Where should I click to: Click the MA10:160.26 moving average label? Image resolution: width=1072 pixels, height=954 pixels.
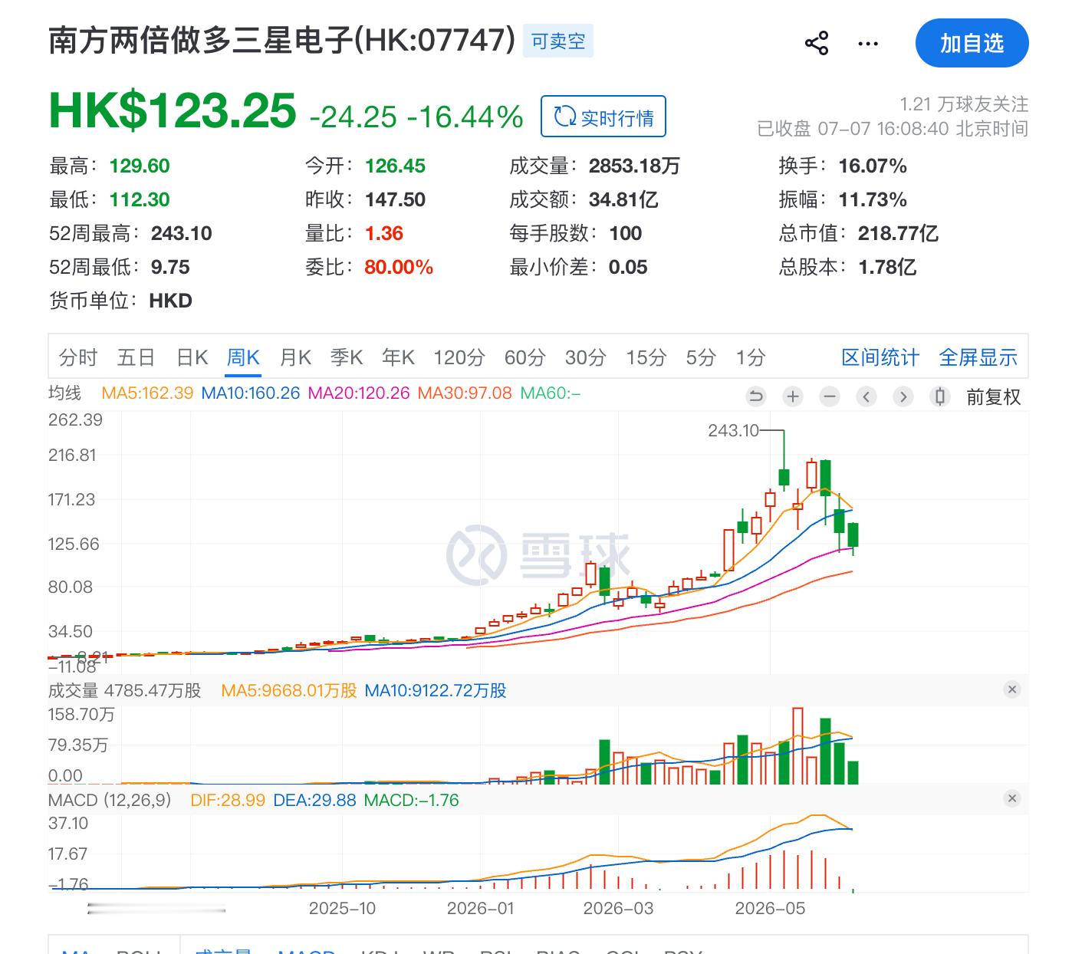(250, 393)
